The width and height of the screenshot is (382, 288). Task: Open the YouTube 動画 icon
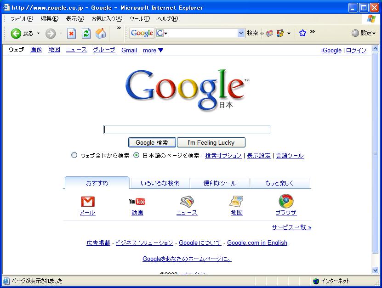(137, 202)
